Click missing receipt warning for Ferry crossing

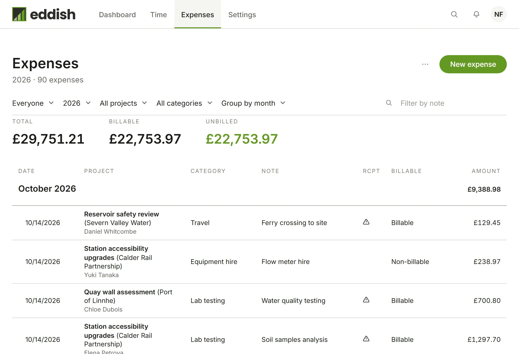tap(366, 222)
